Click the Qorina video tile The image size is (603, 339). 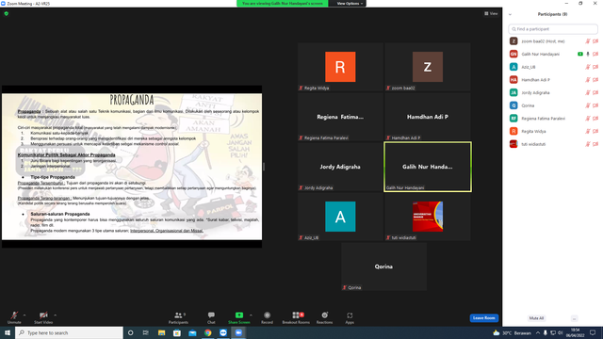coord(383,266)
